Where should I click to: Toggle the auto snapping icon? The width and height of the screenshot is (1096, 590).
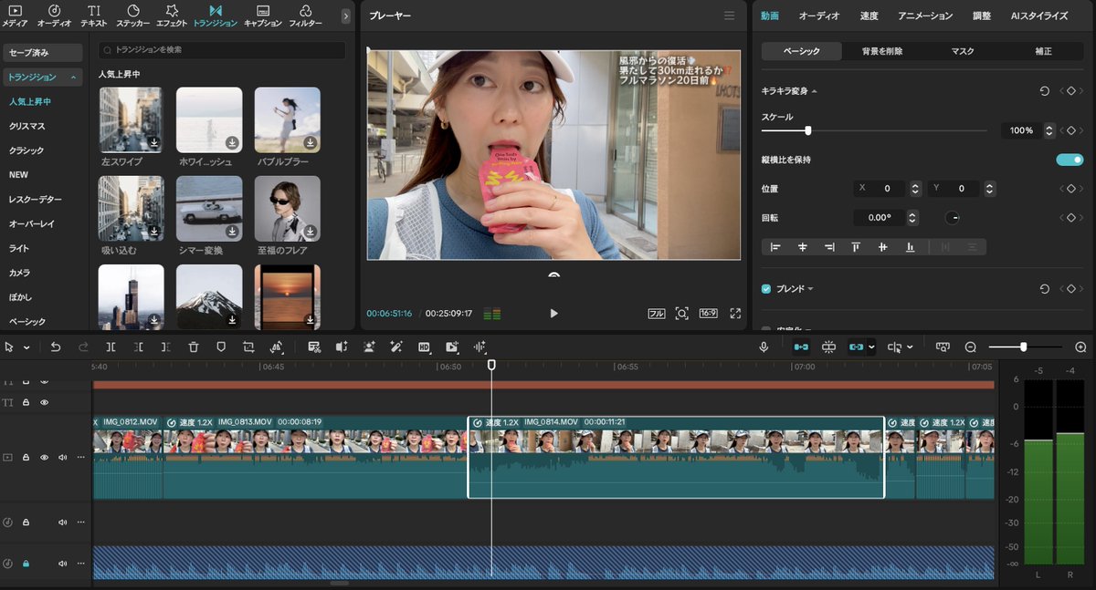[x=828, y=347]
